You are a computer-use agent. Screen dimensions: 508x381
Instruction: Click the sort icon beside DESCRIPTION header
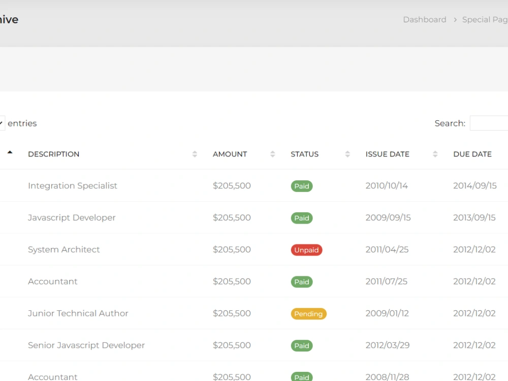point(195,154)
